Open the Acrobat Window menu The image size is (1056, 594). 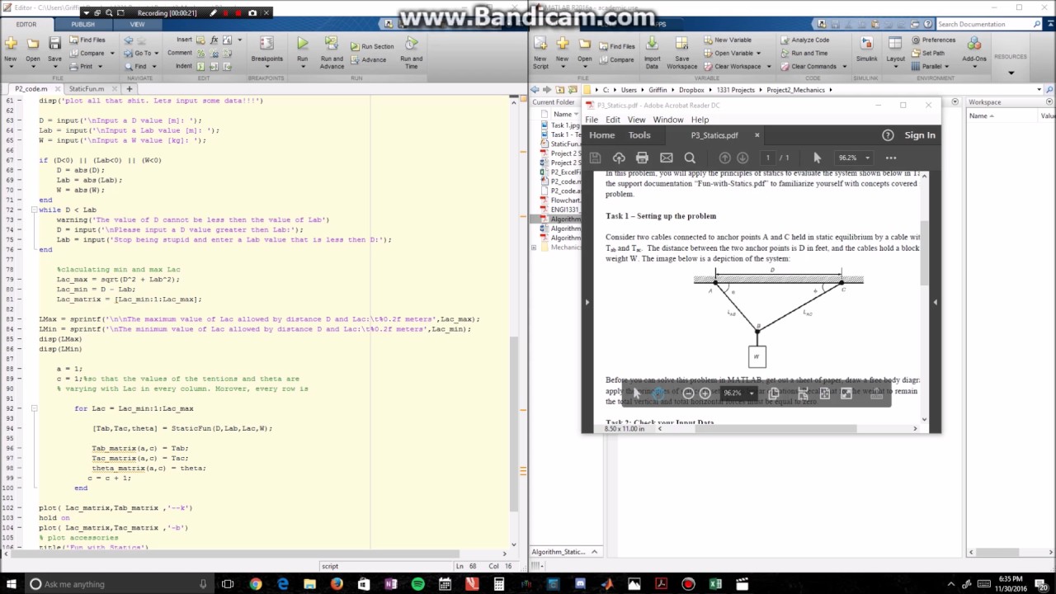coord(667,120)
